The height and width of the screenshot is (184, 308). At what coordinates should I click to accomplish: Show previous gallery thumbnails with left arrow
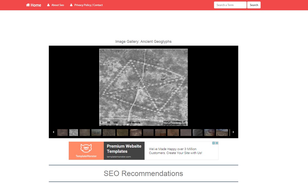(x=53, y=132)
